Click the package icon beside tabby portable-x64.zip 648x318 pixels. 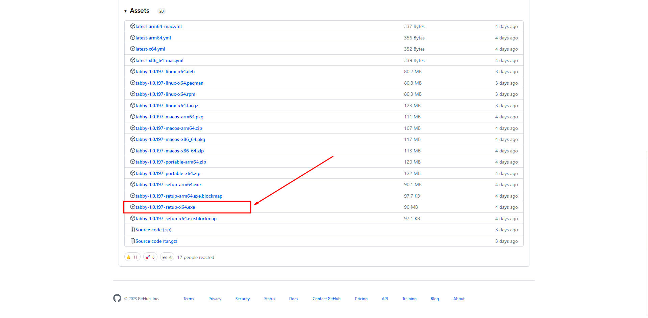point(133,173)
